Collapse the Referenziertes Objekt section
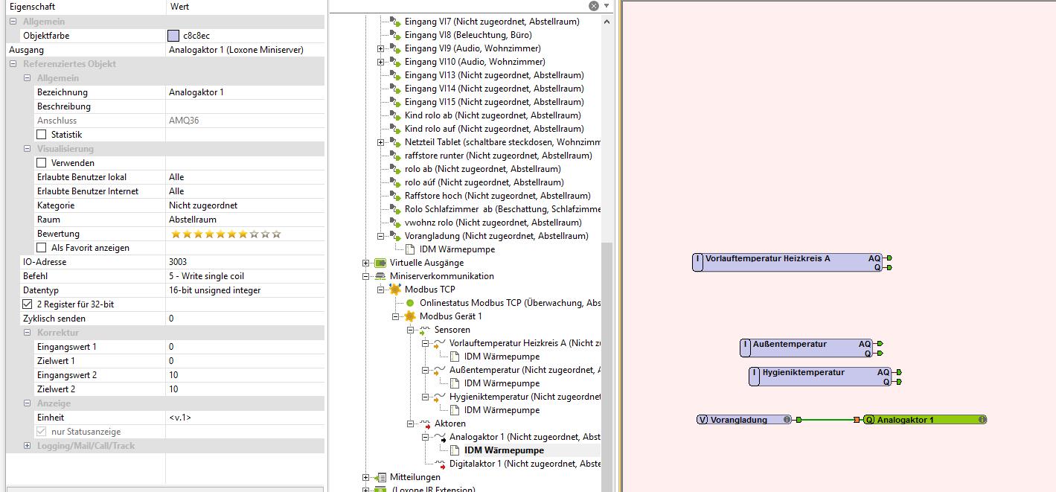Screen dimensions: 1056x492 point(13,64)
